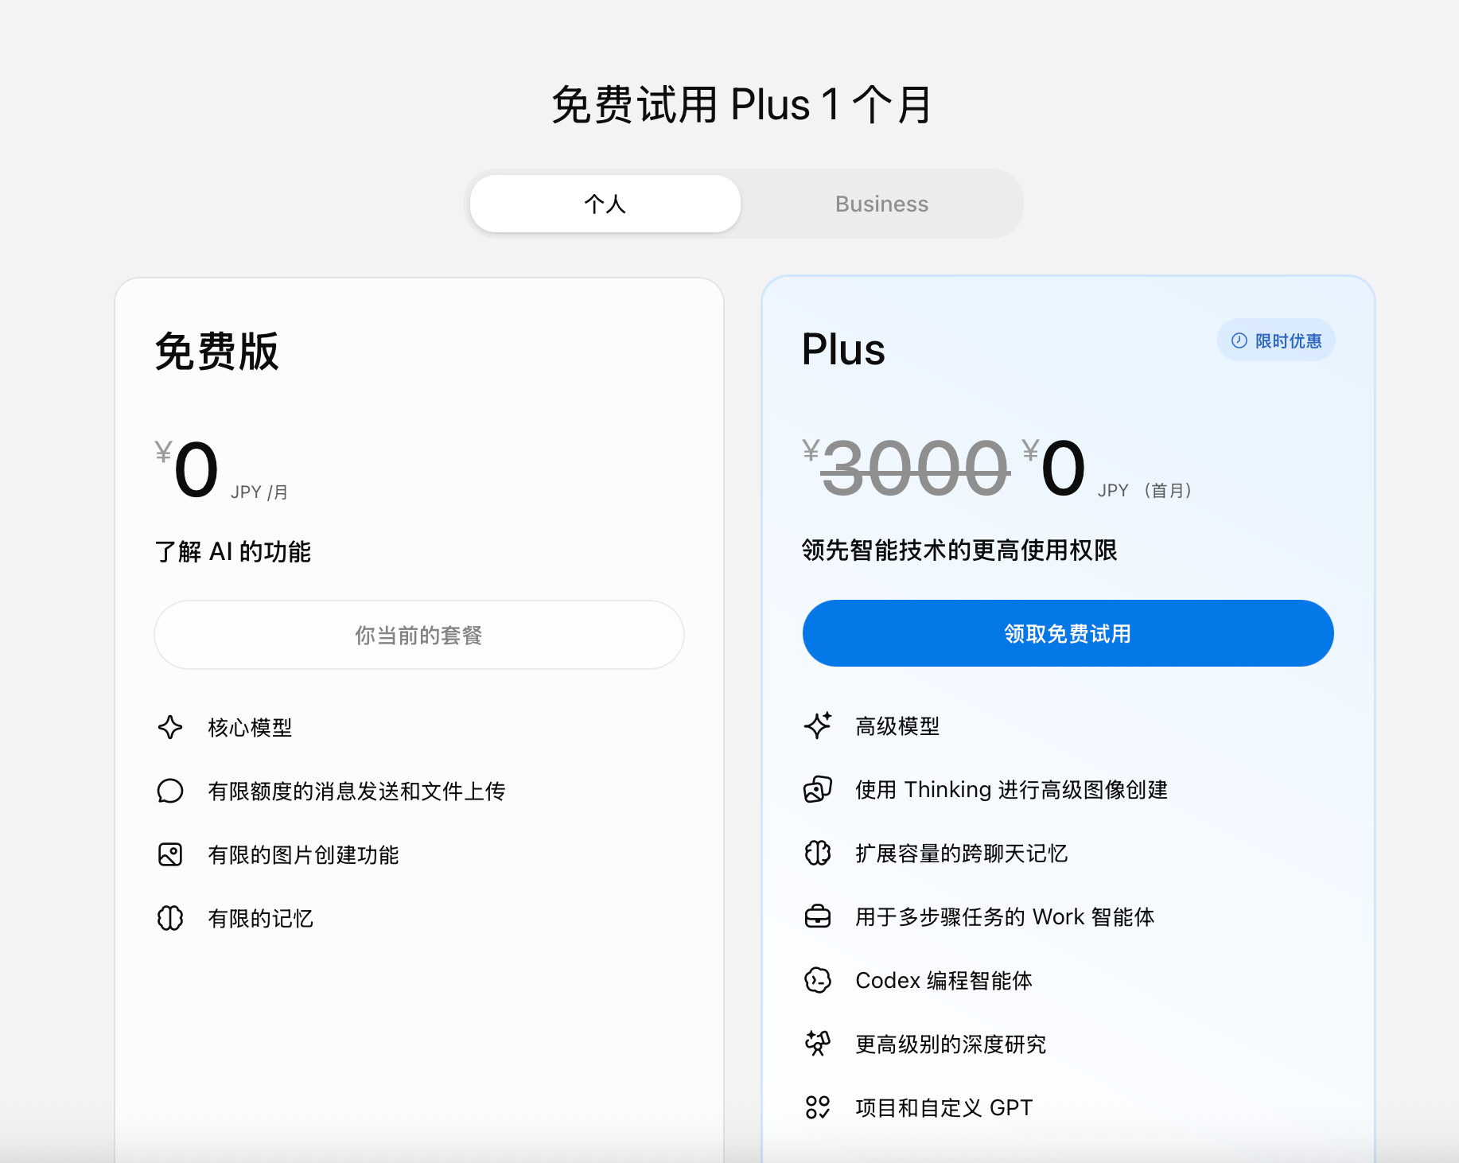Switch to the 个人 plan tab
Viewport: 1459px width, 1163px height.
pyautogui.click(x=605, y=204)
